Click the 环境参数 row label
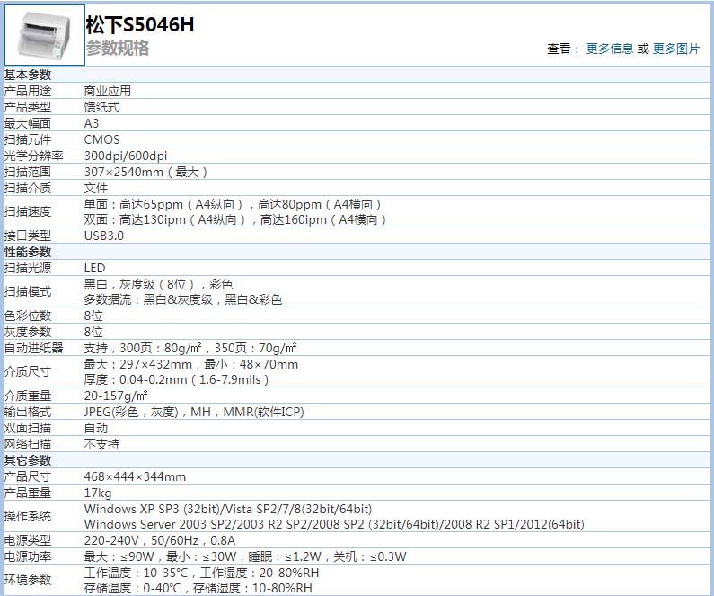This screenshot has height=596, width=714. coord(28,580)
